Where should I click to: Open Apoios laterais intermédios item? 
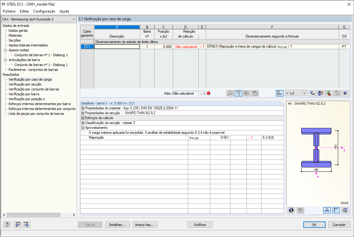point(28,45)
